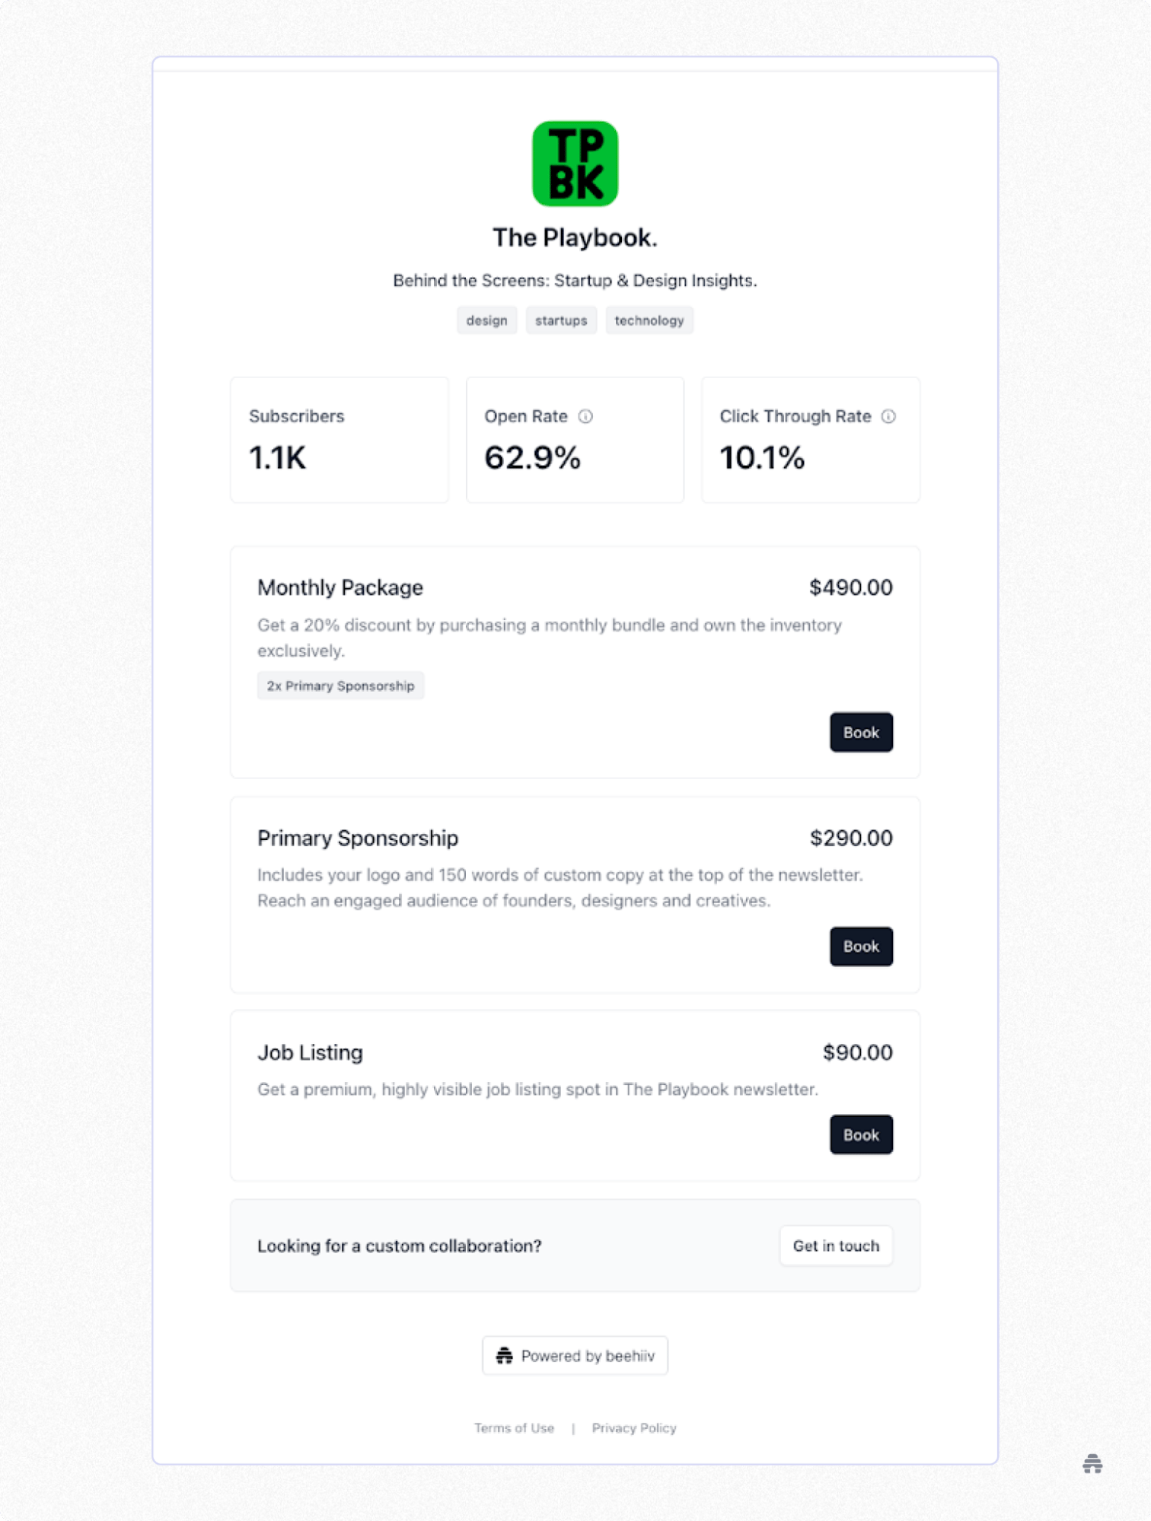Click the 10.1% Click Through Rate value
Screen dimensions: 1151x1521
click(762, 457)
